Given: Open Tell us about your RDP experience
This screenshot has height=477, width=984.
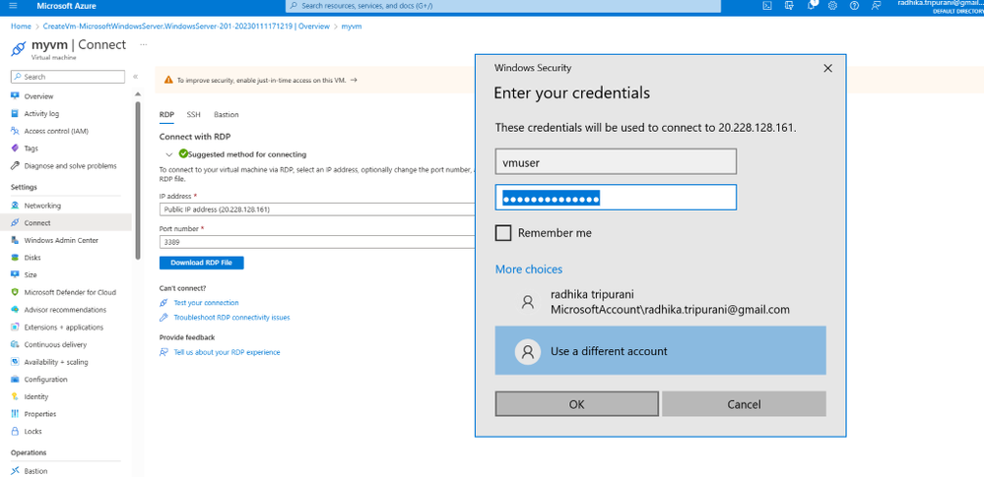Looking at the screenshot, I should [227, 352].
